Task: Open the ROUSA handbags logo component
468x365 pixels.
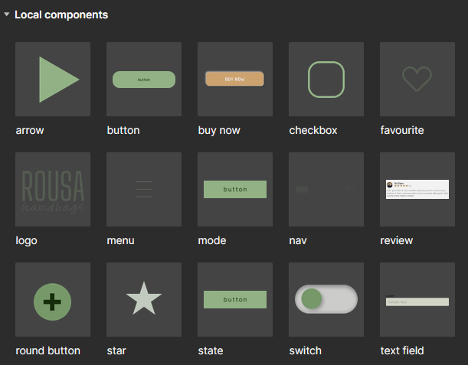Action: click(x=53, y=189)
